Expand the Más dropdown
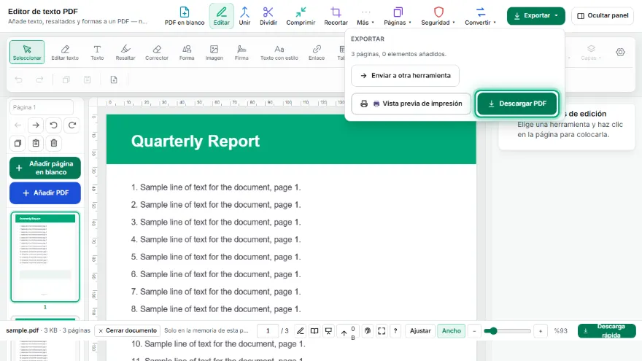This screenshot has height=361, width=642. pos(366,16)
